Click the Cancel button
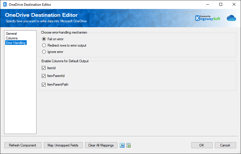The width and height of the screenshot is (241, 154). [x=225, y=145]
